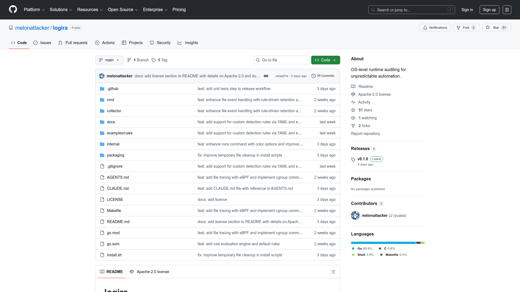
Task: Open the Open Source menu
Action: pyautogui.click(x=123, y=10)
